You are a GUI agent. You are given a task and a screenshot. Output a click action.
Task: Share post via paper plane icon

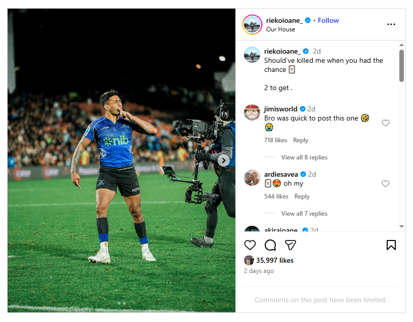[x=290, y=245]
